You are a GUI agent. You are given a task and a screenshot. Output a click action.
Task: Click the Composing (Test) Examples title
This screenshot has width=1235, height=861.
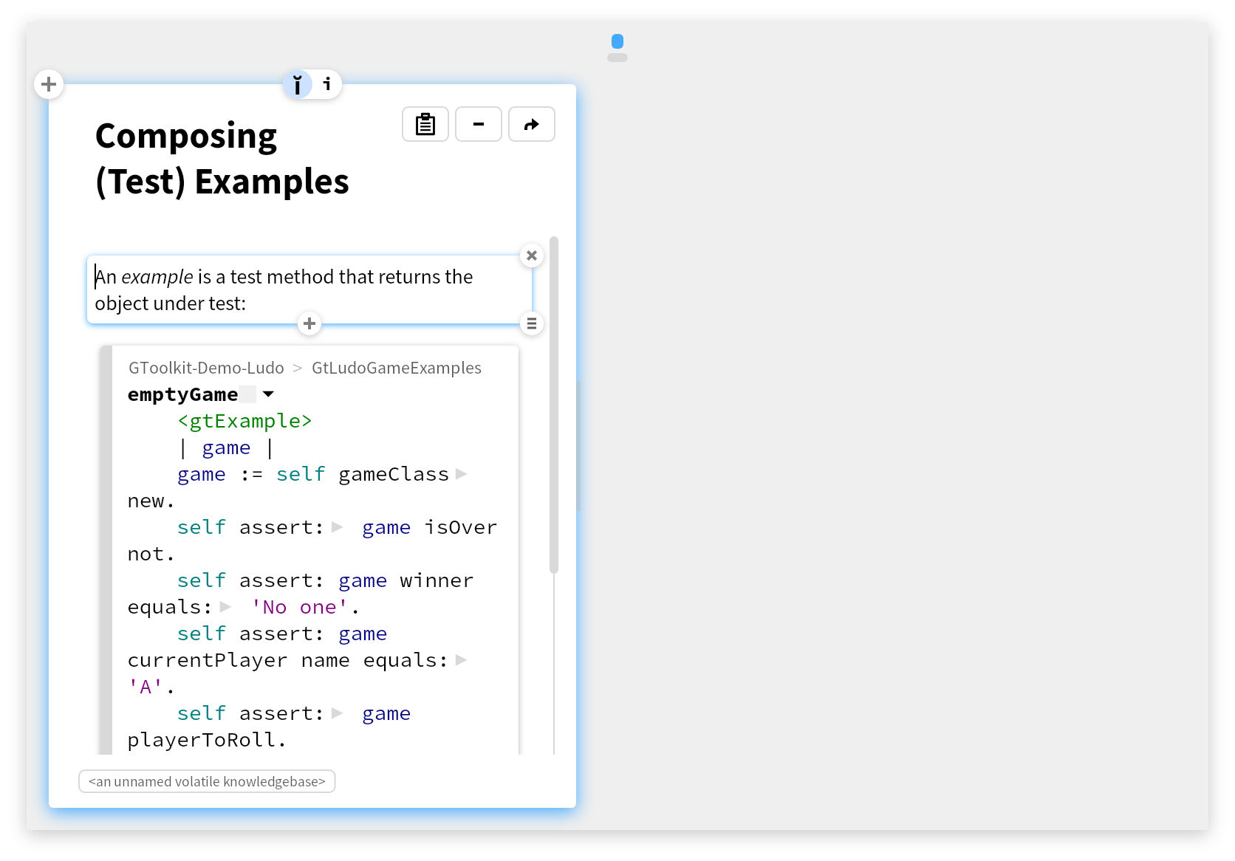[222, 159]
